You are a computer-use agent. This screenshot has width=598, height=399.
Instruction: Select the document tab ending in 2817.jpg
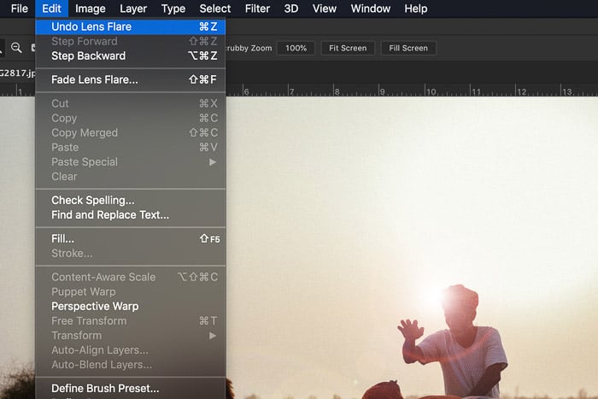tap(18, 73)
